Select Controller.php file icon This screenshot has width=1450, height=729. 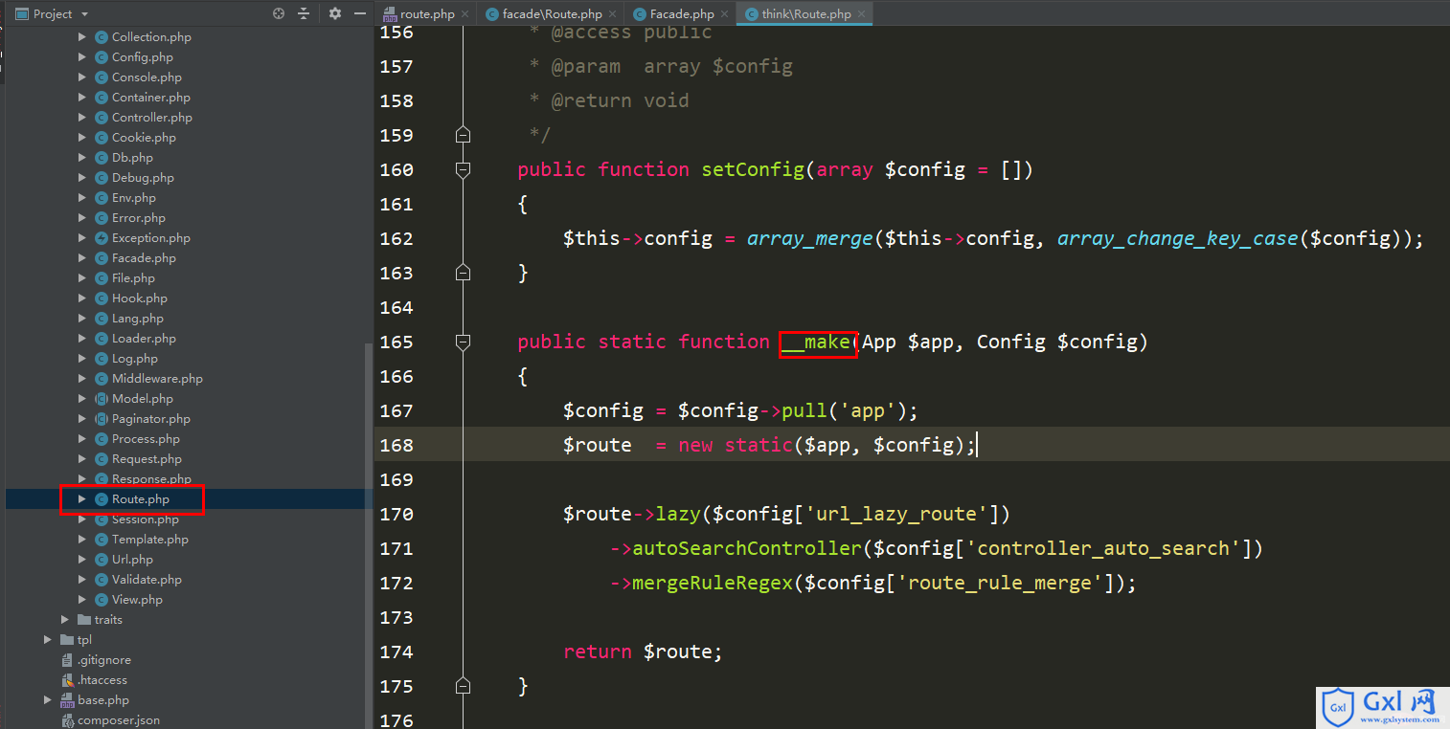(102, 118)
